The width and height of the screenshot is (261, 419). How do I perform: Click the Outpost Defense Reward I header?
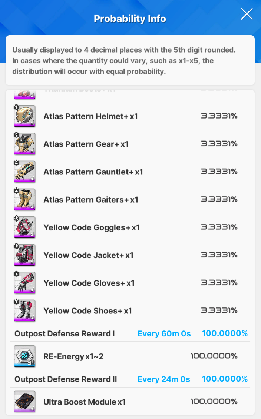pos(65,334)
